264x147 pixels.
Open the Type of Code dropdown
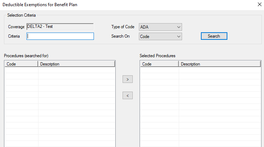point(160,27)
